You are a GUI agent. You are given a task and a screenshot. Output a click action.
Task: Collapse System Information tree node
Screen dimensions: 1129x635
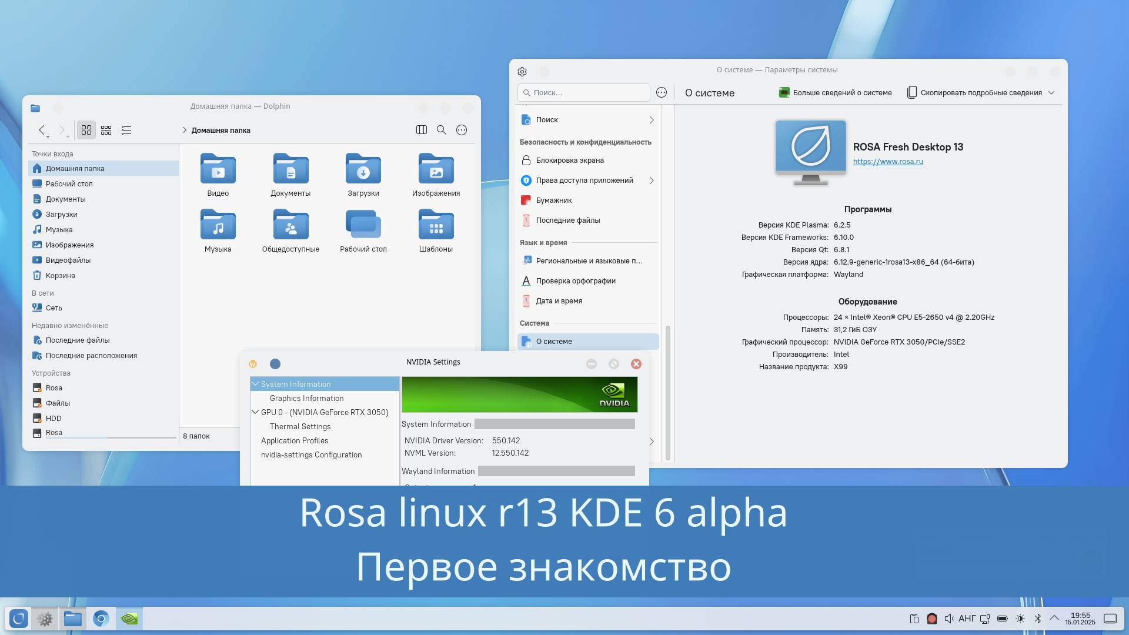(256, 384)
